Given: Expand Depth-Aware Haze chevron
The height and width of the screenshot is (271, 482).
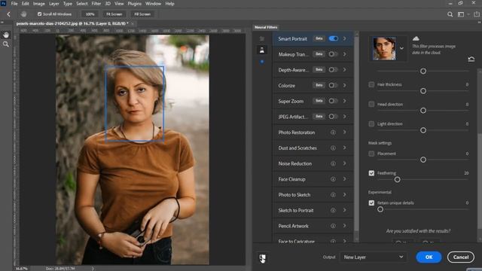Looking at the screenshot, I should tap(345, 70).
